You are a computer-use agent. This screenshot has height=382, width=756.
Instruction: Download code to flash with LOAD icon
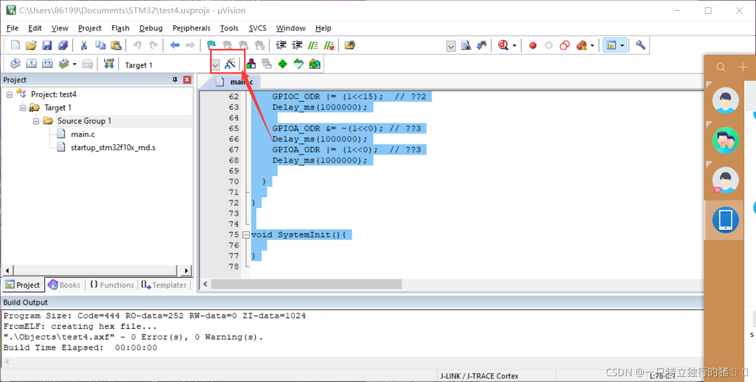109,64
